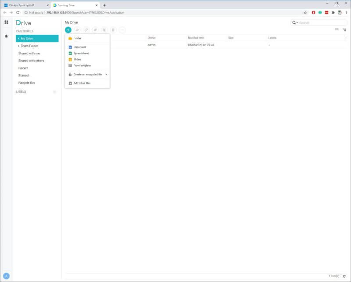Open the notifications bell icon
Screen dimensions: 351x282
[6, 36]
